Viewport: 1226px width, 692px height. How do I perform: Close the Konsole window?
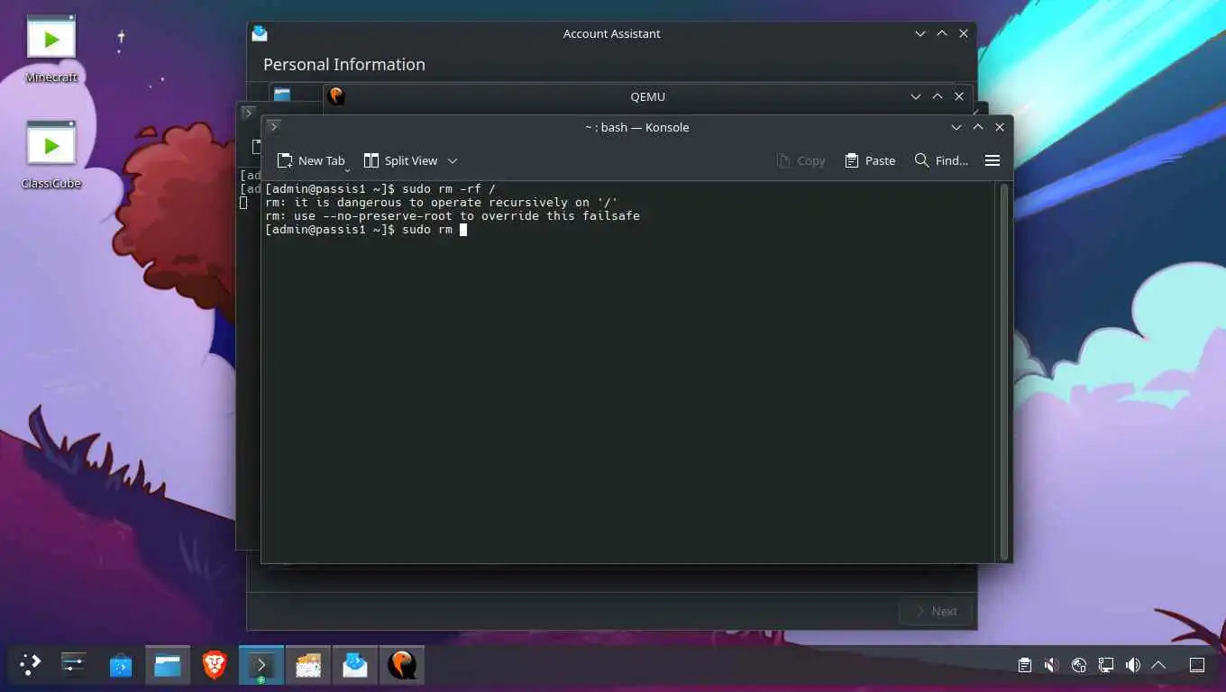[1000, 127]
